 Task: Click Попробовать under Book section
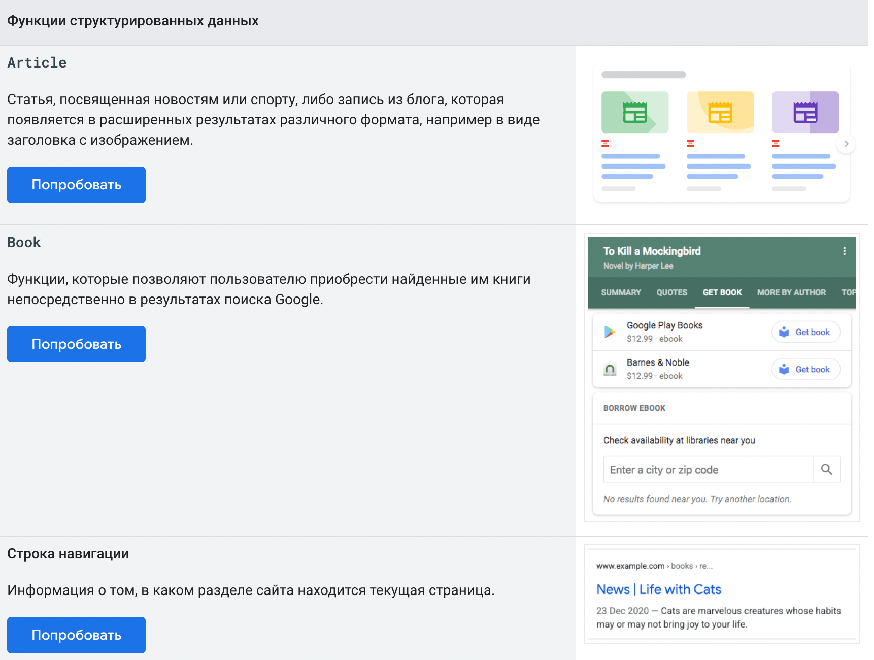[x=76, y=344]
